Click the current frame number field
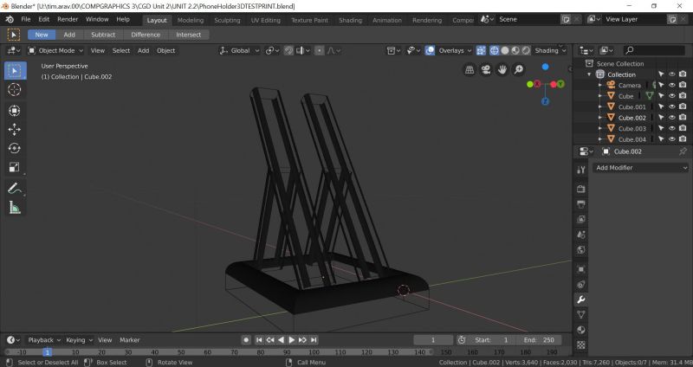 [433, 340]
